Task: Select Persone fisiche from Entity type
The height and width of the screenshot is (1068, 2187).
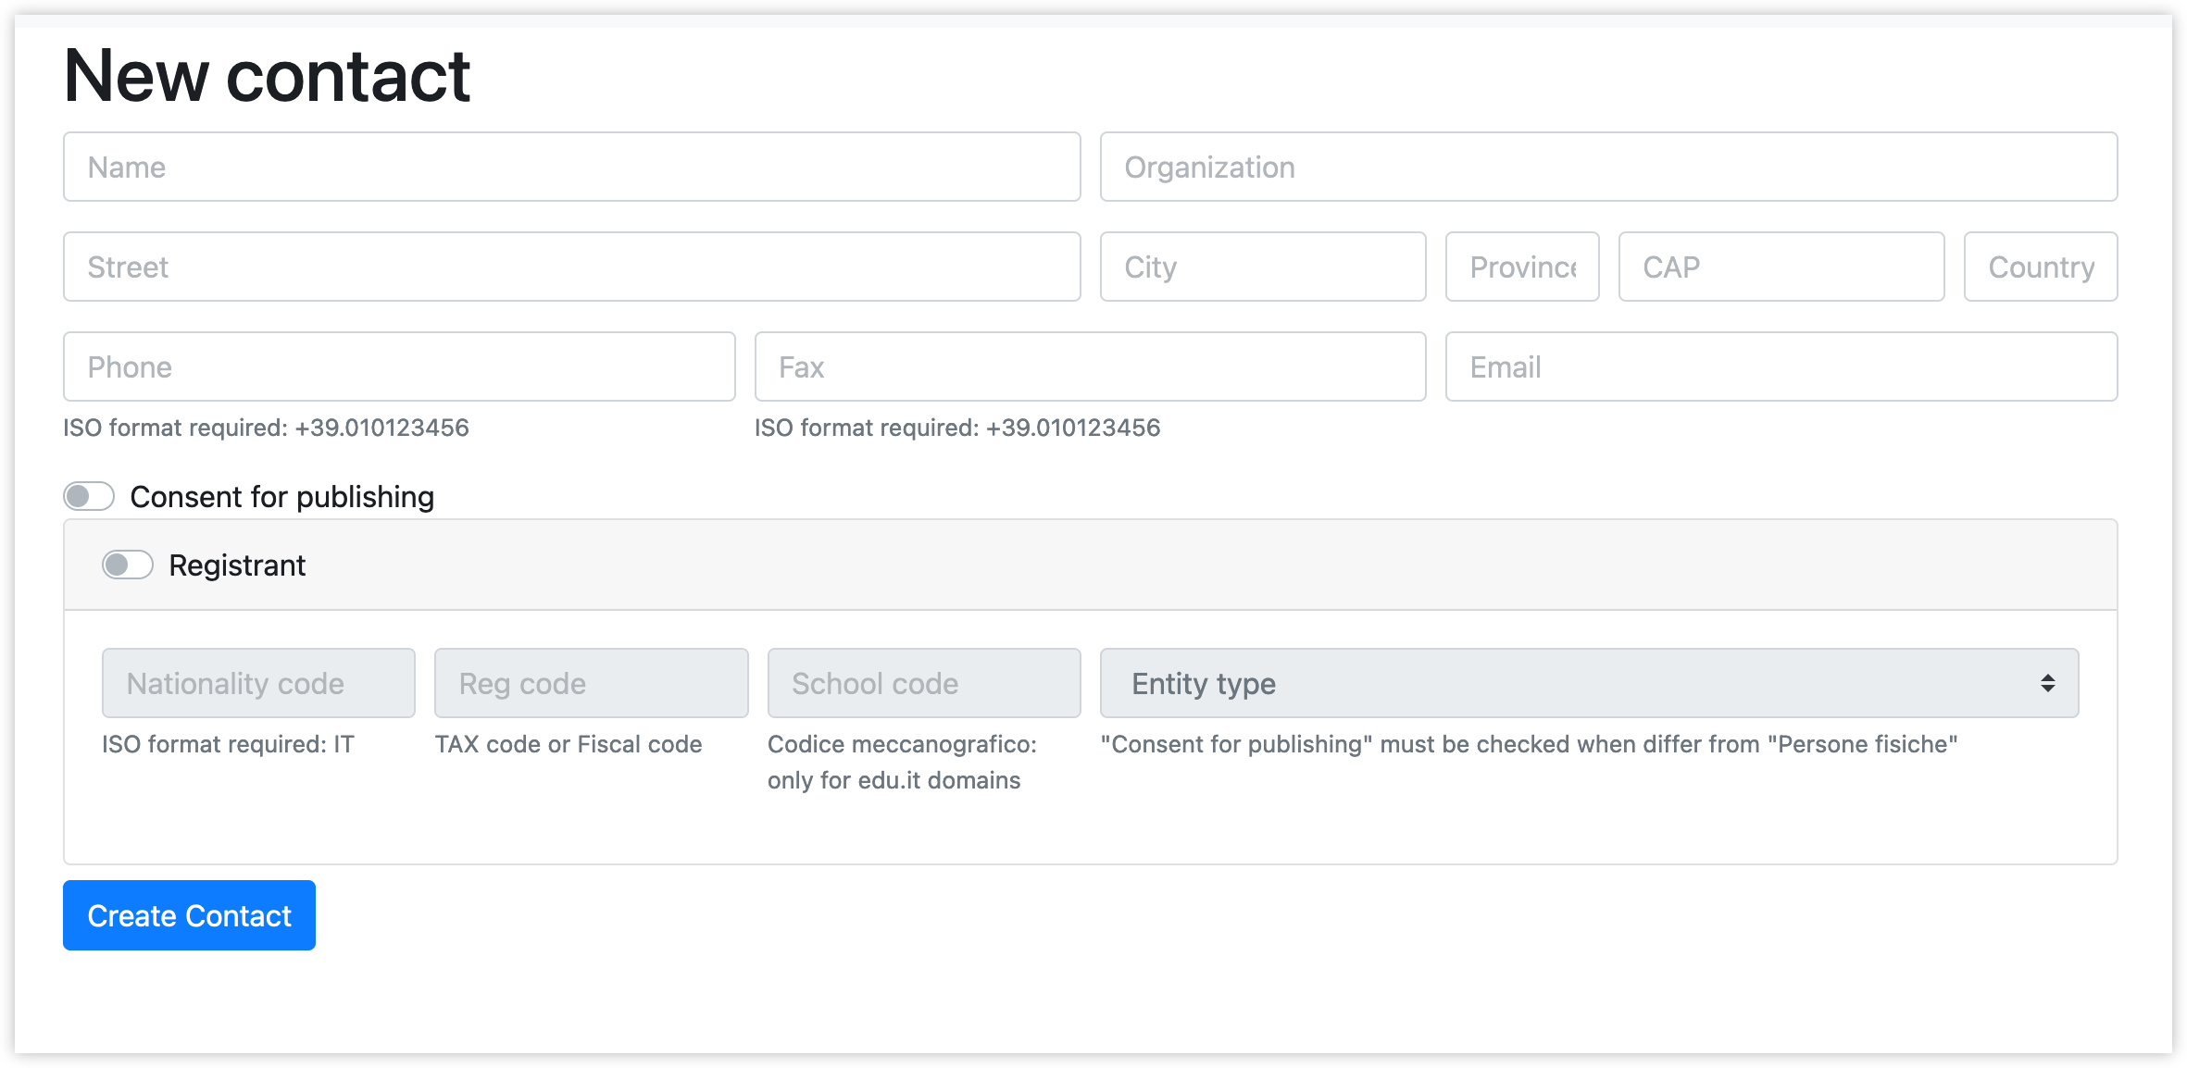Action: tap(1589, 683)
